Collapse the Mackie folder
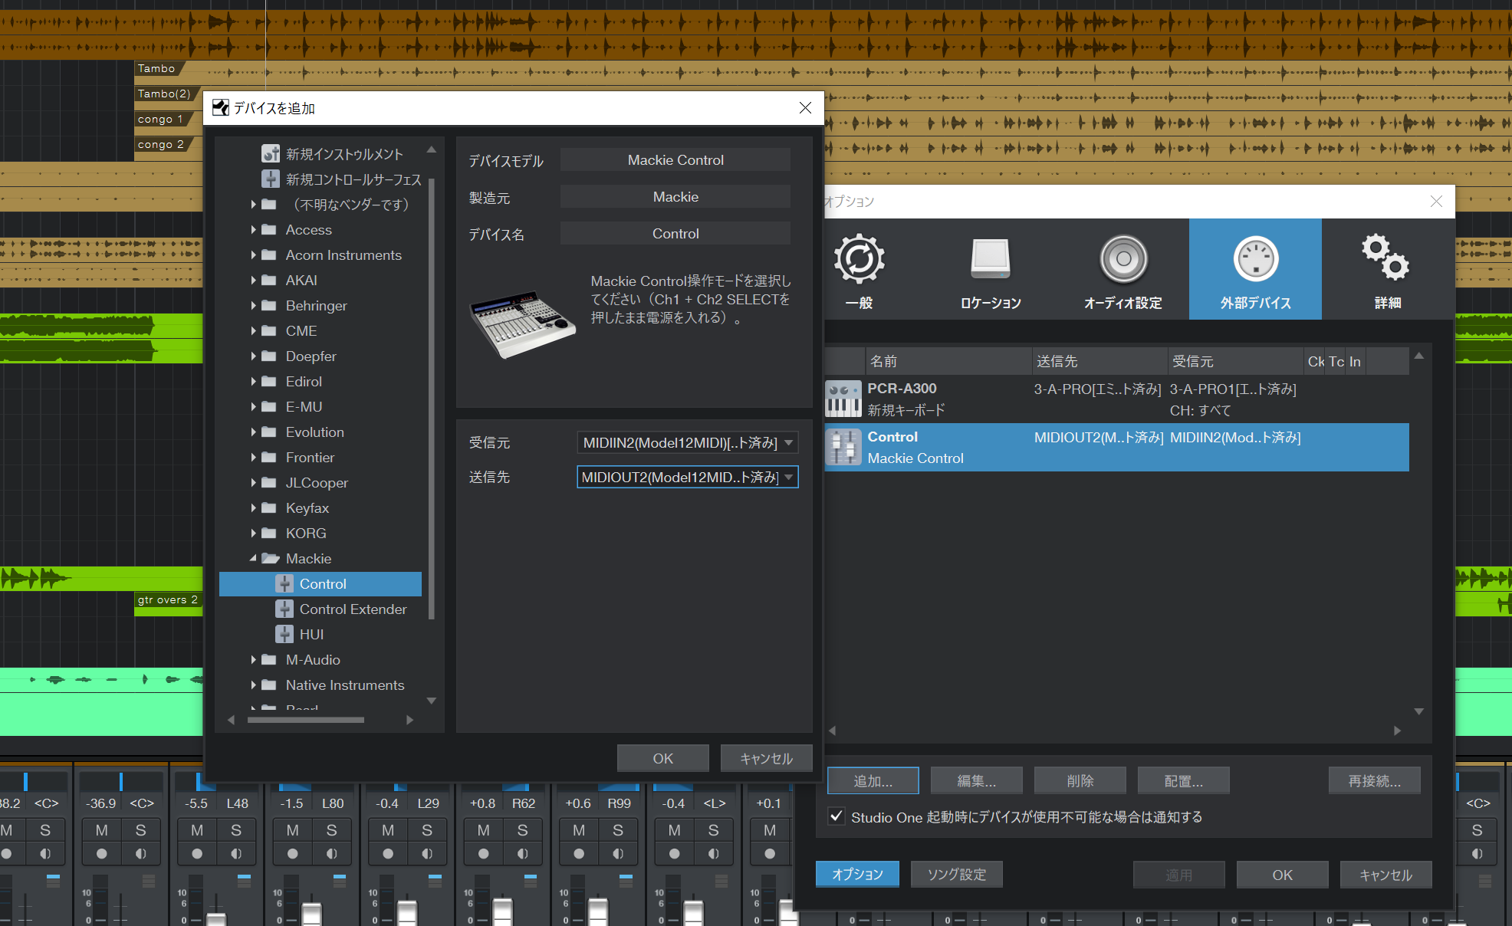The image size is (1512, 926). [x=253, y=558]
